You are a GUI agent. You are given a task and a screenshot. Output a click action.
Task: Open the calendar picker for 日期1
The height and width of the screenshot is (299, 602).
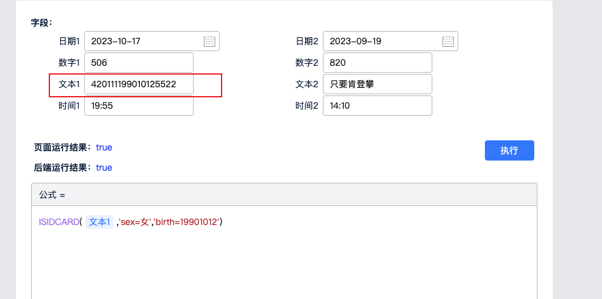point(210,42)
